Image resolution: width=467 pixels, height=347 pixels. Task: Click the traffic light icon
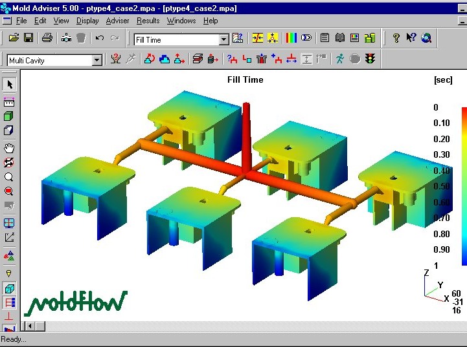point(370,59)
